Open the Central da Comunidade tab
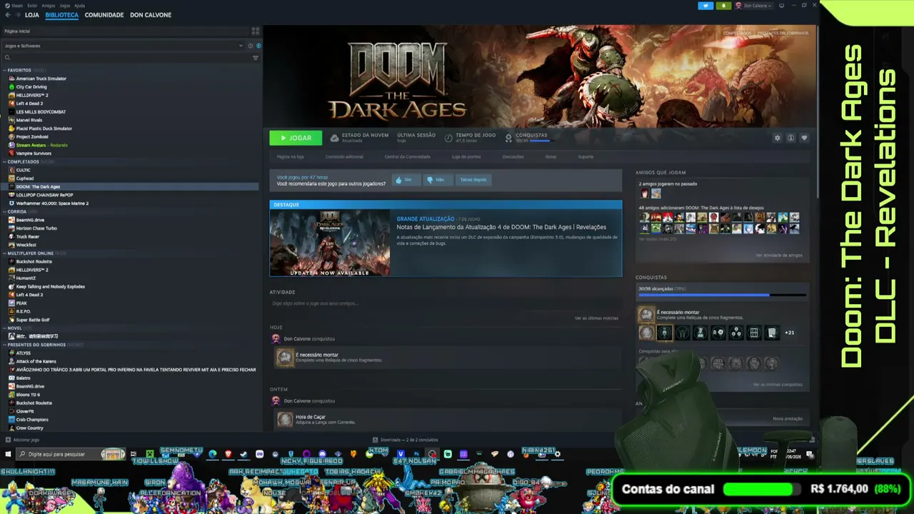This screenshot has height=514, width=914. [407, 157]
